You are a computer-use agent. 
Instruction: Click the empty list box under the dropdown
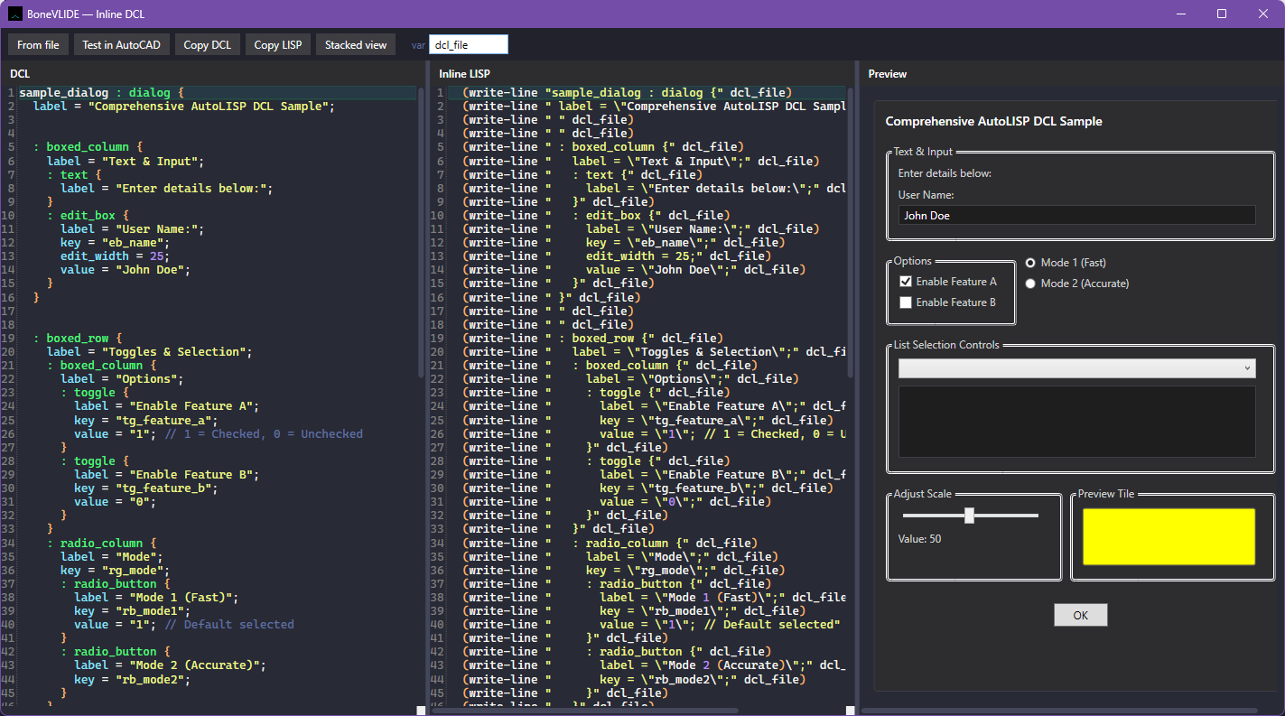point(1076,422)
